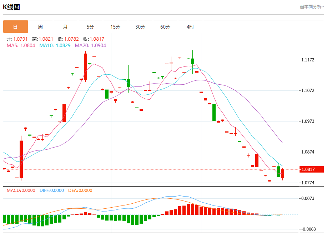
Task: Select the 周 weekly tab
Action: [40, 27]
